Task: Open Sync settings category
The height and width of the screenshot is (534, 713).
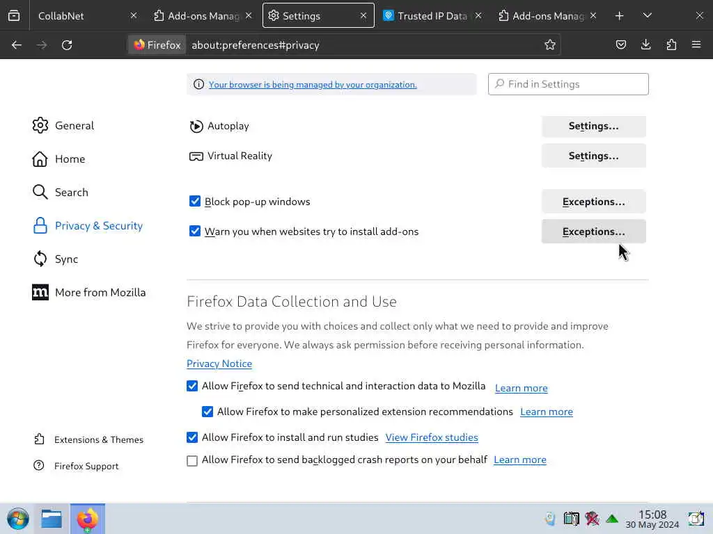Action: coord(56,259)
